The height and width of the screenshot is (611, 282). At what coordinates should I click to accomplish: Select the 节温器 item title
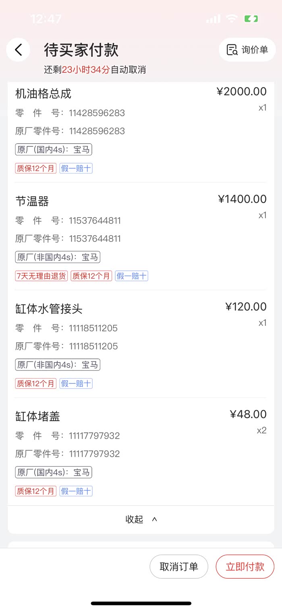pos(32,201)
